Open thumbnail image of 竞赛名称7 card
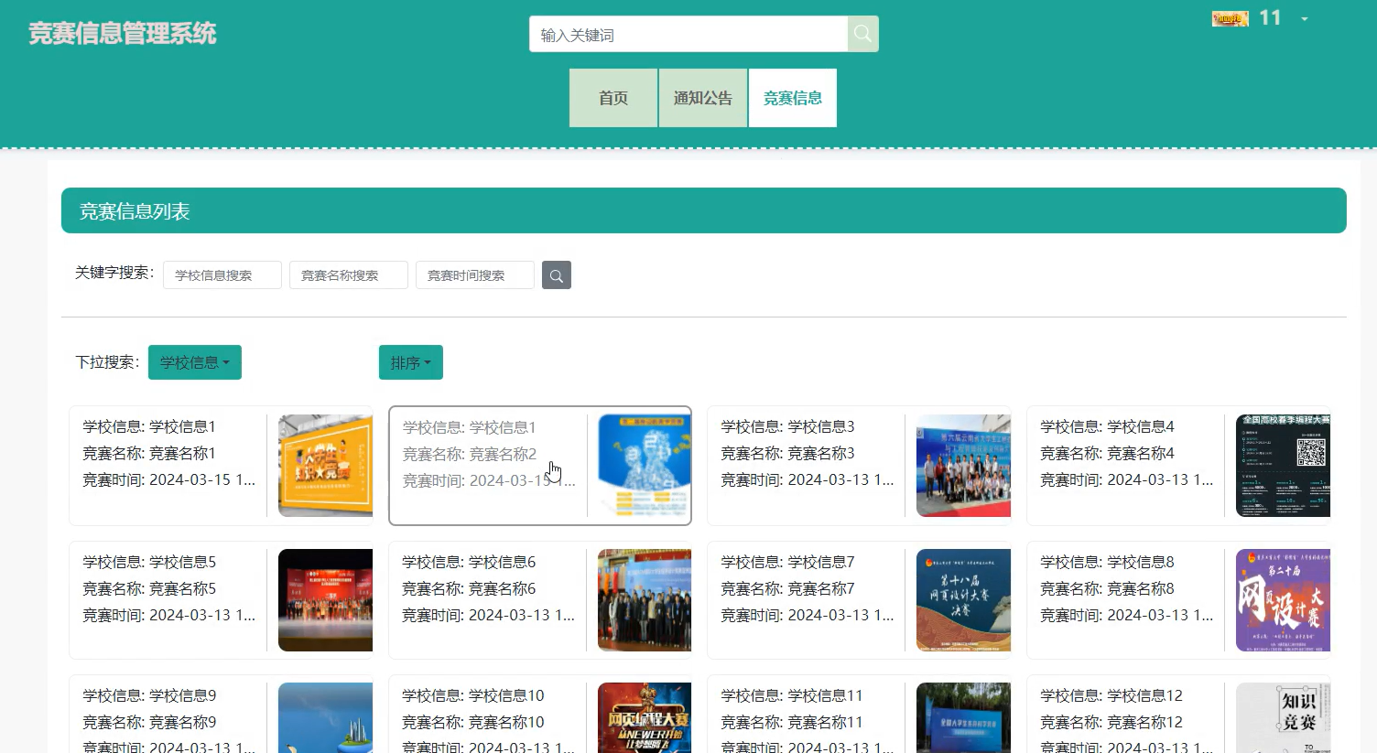Viewport: 1377px width, 753px height. 963,600
